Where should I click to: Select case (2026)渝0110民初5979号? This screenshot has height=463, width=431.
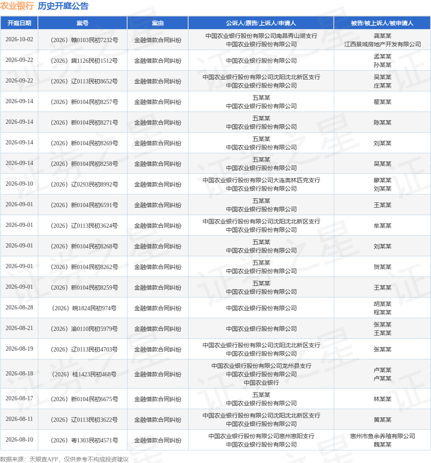click(84, 329)
